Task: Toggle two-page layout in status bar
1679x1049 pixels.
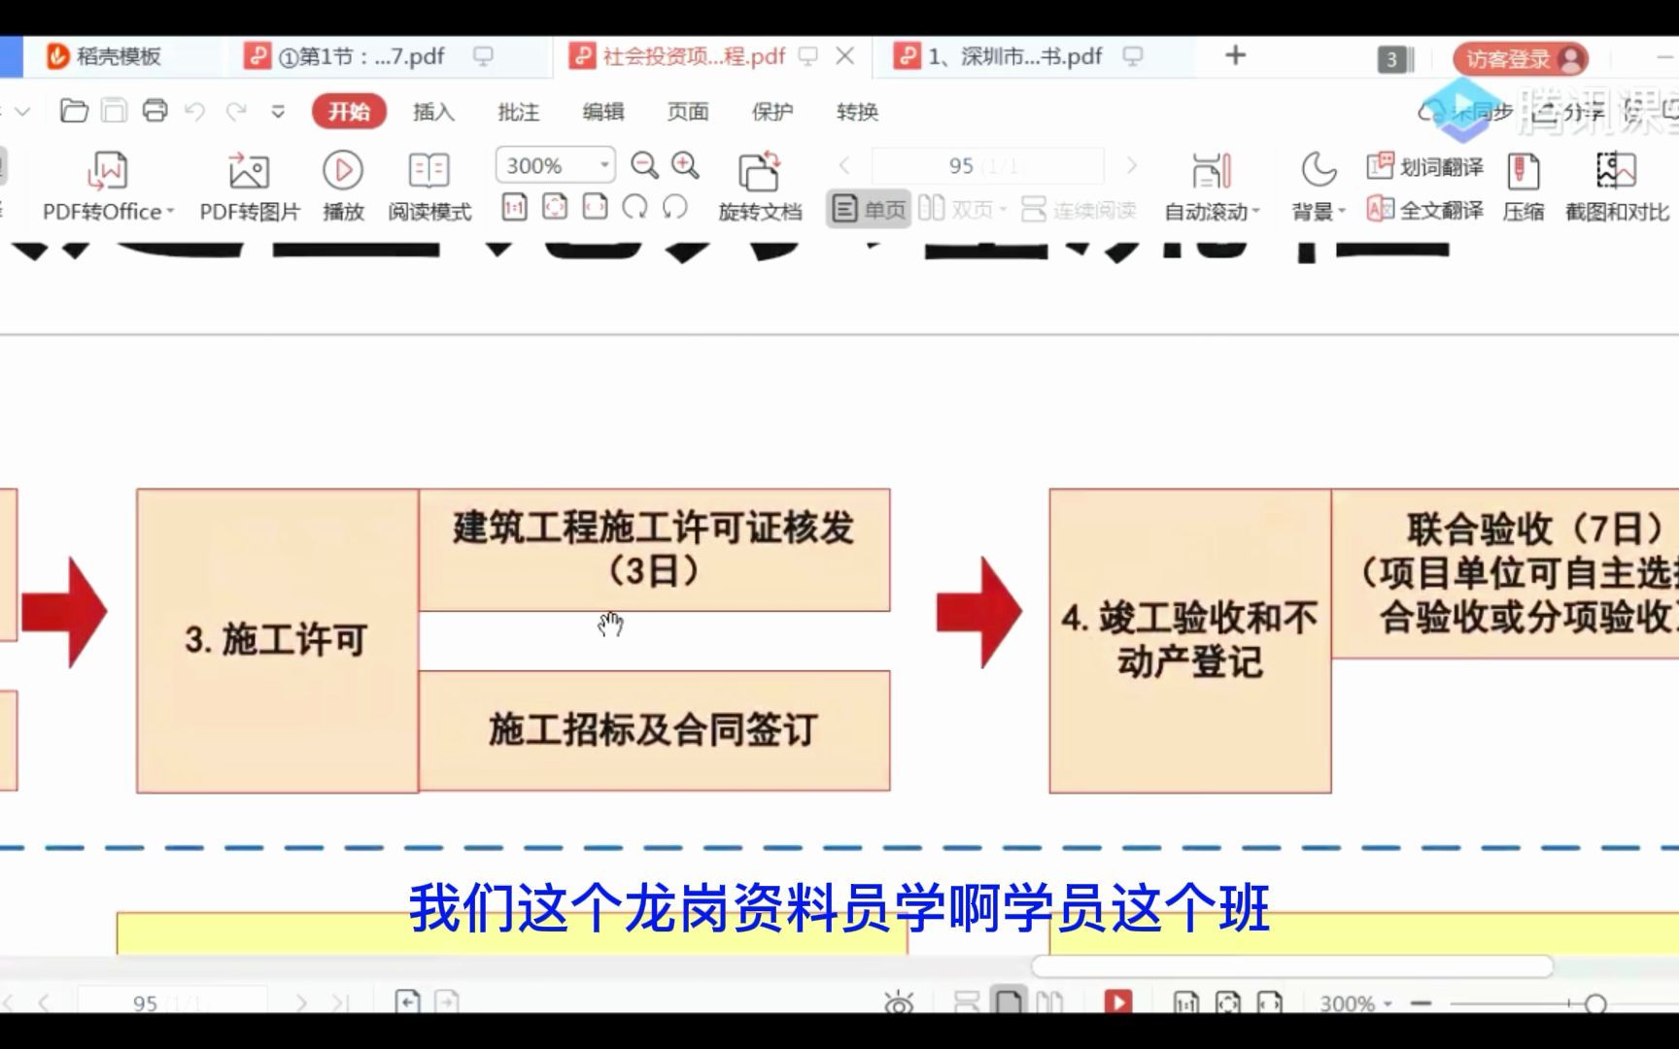Action: pos(1049,1001)
